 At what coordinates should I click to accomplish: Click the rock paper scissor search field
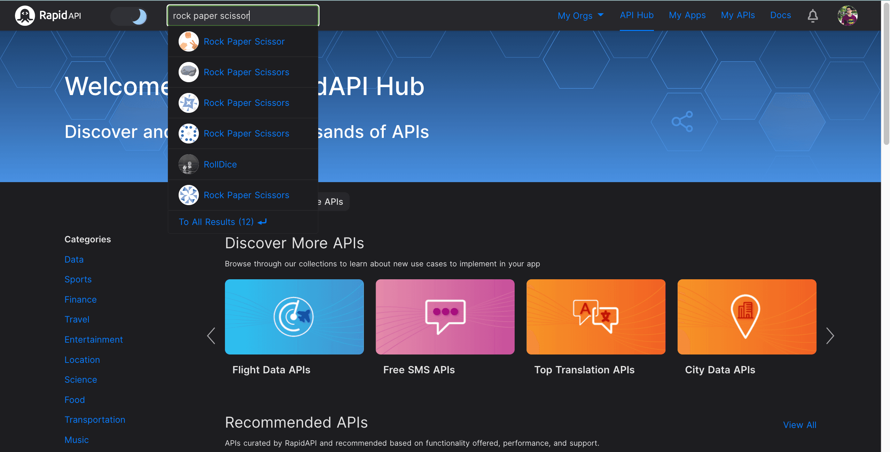pyautogui.click(x=243, y=16)
